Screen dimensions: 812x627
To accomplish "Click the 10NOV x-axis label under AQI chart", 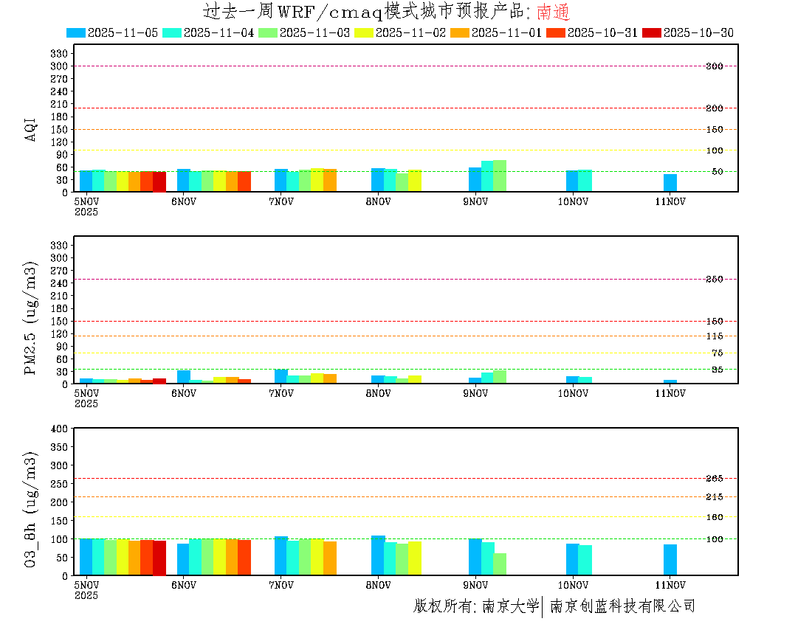I will point(573,201).
